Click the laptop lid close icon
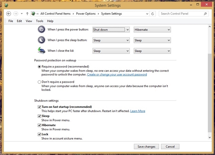Viewport: 215px width, 155px height. coord(42,51)
